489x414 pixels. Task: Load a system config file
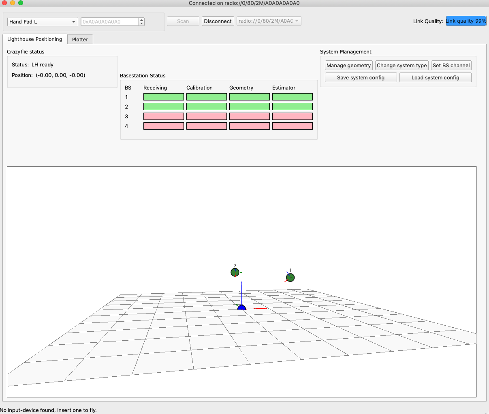pos(435,78)
